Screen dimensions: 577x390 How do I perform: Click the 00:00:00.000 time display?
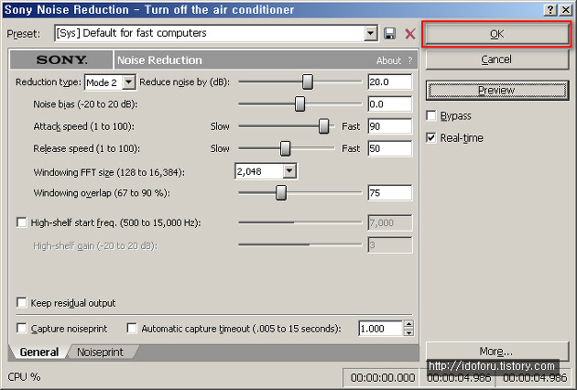click(x=383, y=378)
